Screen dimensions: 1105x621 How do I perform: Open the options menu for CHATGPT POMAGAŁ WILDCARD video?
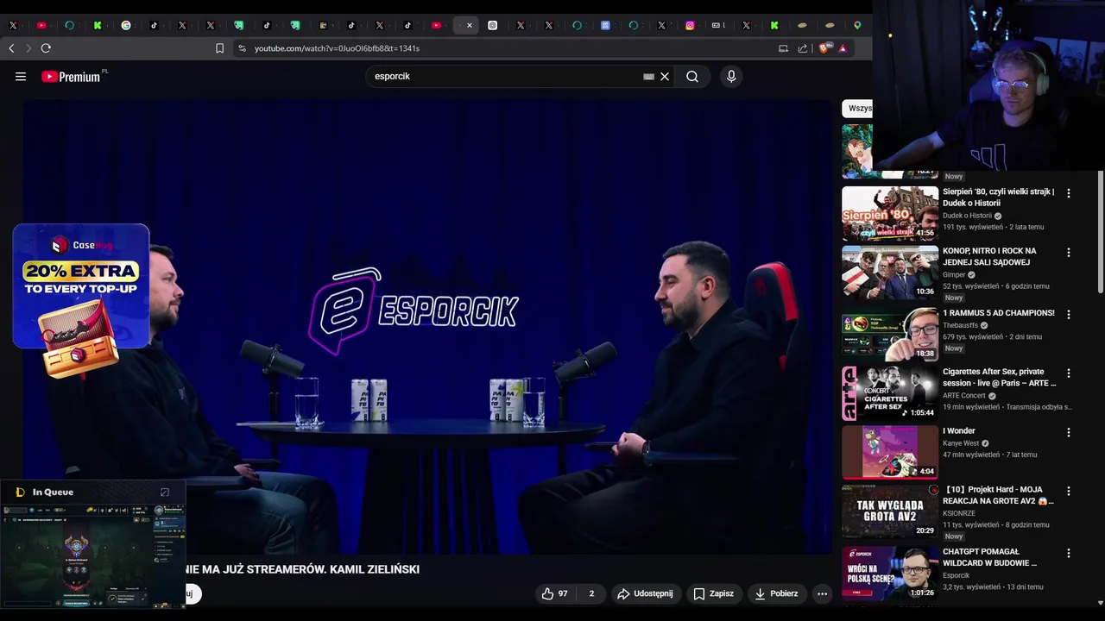click(1069, 553)
